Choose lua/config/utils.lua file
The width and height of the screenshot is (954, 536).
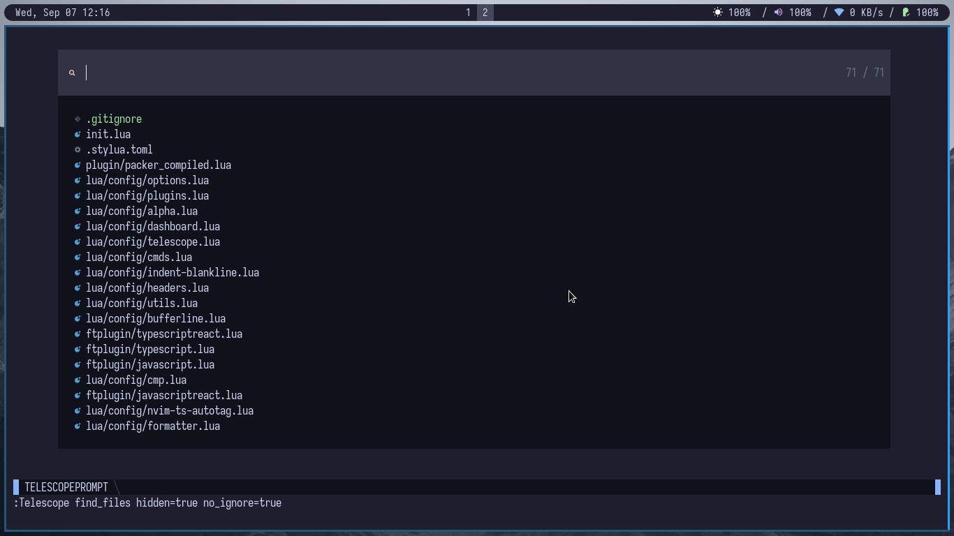click(x=142, y=303)
